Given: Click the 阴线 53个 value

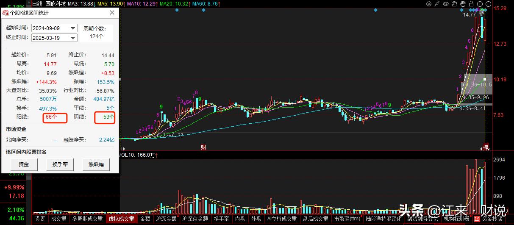Looking at the screenshot, I should pyautogui.click(x=109, y=117).
